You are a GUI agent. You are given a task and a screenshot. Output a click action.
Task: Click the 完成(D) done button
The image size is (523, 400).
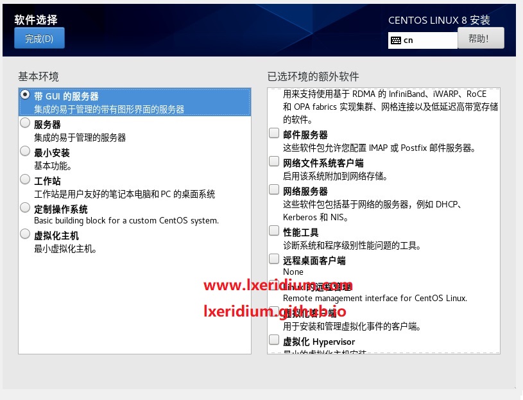tap(39, 39)
